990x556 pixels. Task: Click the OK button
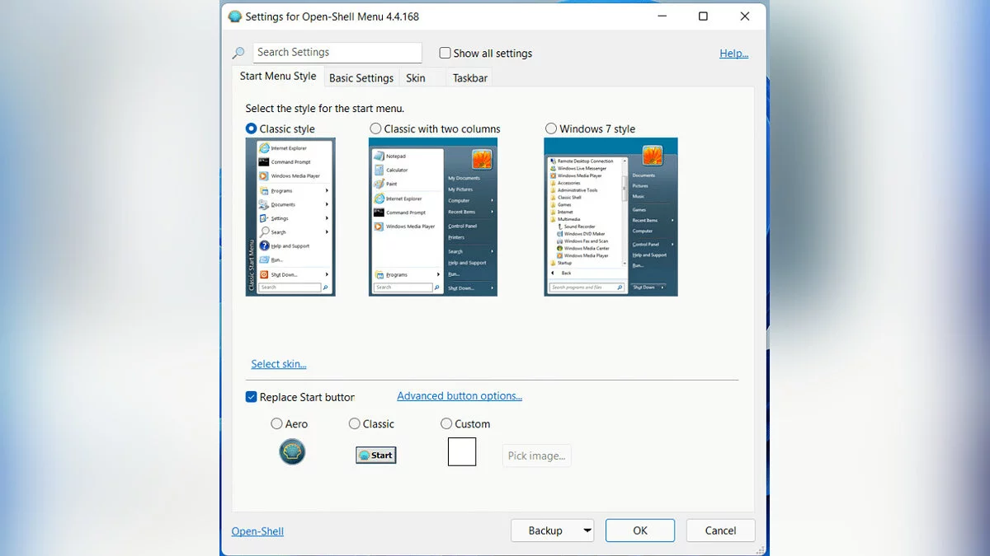coord(640,530)
